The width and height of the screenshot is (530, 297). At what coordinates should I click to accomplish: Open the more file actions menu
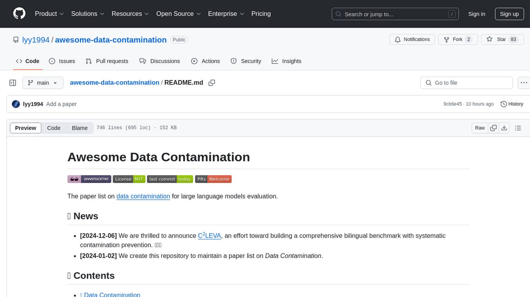[x=524, y=83]
